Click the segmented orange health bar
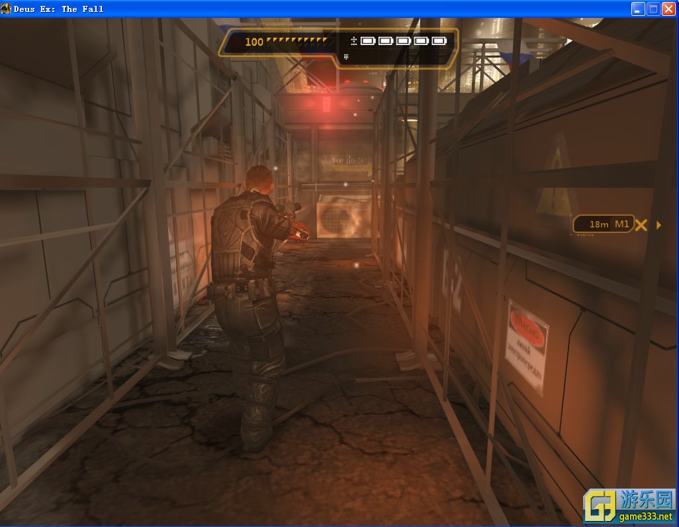 pos(297,40)
